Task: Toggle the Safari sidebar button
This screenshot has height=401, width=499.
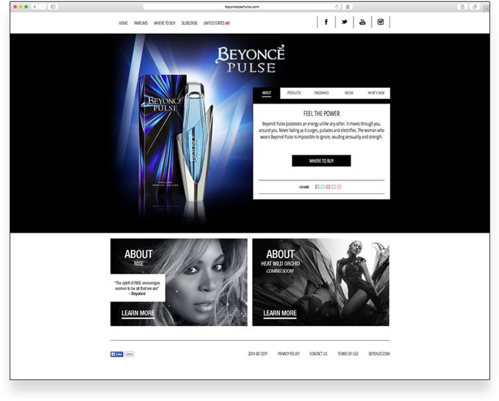Action: click(x=53, y=6)
